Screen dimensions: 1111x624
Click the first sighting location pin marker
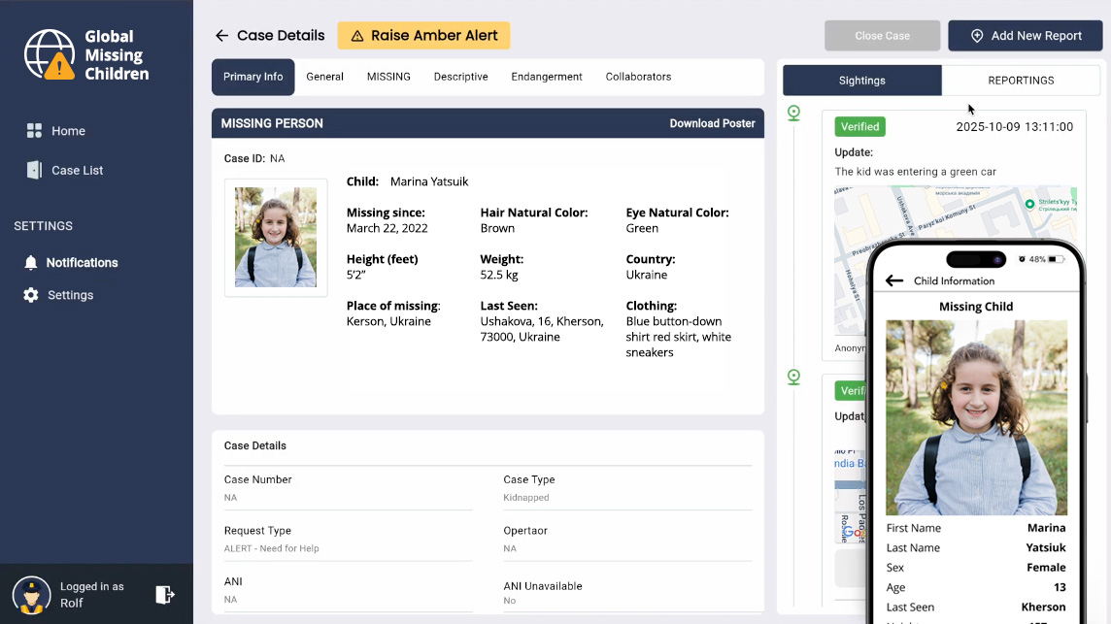click(x=793, y=114)
